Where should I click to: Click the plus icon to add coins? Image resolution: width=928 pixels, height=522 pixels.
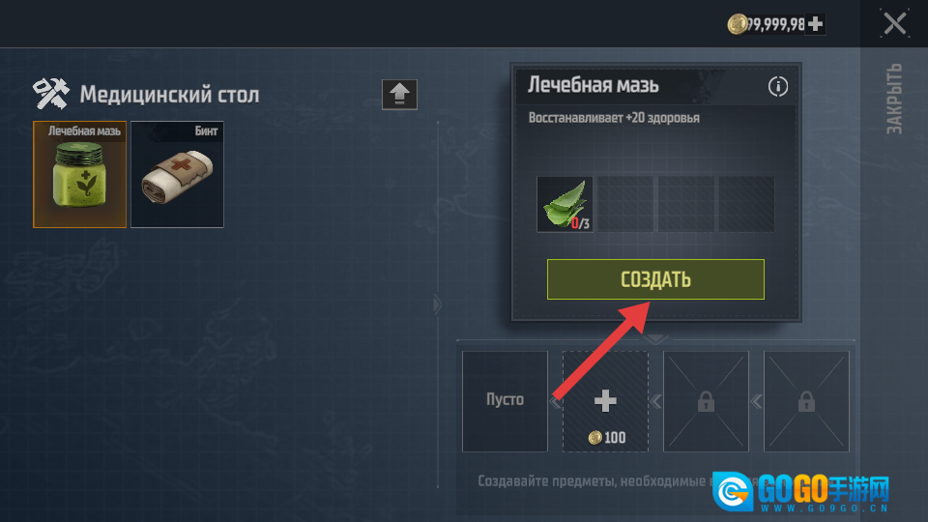[x=815, y=23]
